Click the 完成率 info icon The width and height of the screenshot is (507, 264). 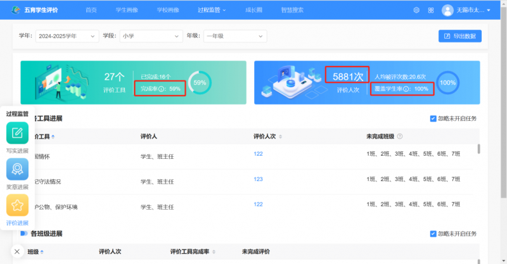click(161, 89)
